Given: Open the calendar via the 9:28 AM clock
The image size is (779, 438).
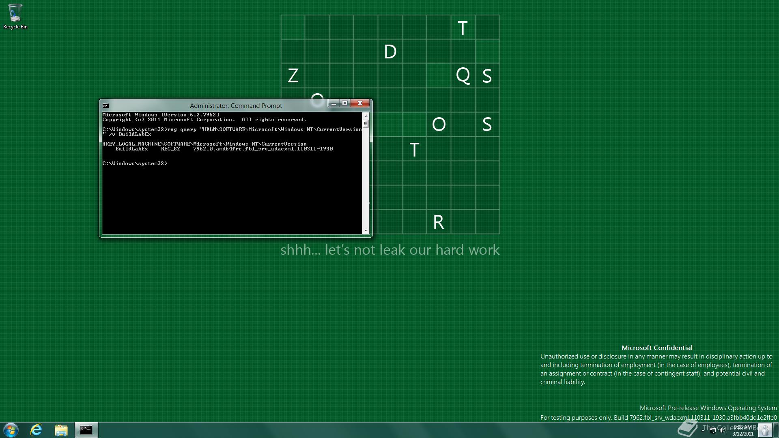Looking at the screenshot, I should pos(742,427).
